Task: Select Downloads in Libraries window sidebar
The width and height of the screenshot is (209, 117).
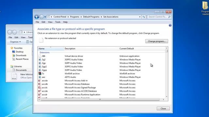Action: point(21,56)
